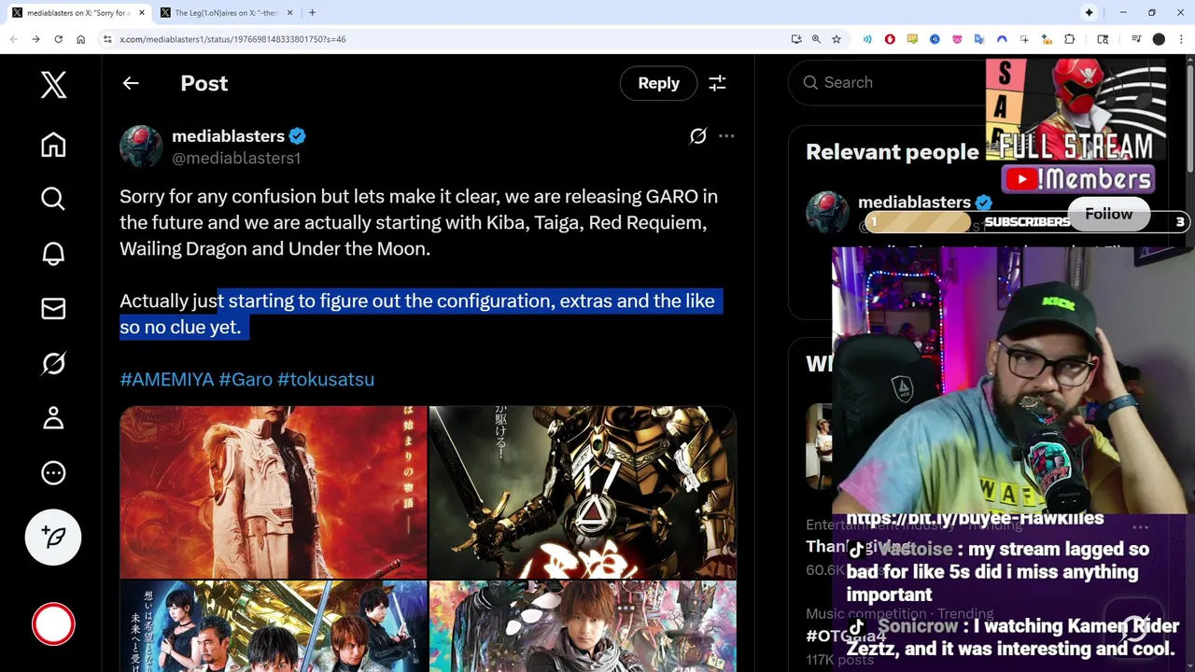Open Messages envelope in sidebar
This screenshot has height=672, width=1195.
(53, 308)
